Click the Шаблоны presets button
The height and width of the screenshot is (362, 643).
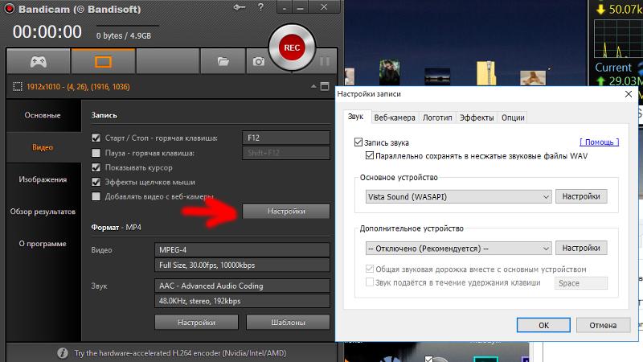pyautogui.click(x=288, y=323)
